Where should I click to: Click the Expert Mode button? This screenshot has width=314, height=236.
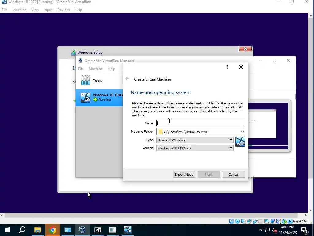click(184, 175)
